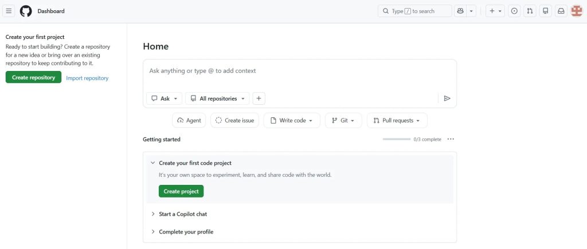Click the header search field
This screenshot has width=587, height=249.
click(x=415, y=11)
